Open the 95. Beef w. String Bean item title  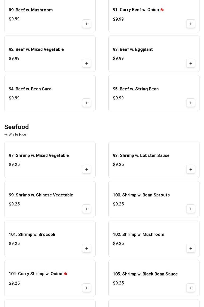click(136, 89)
